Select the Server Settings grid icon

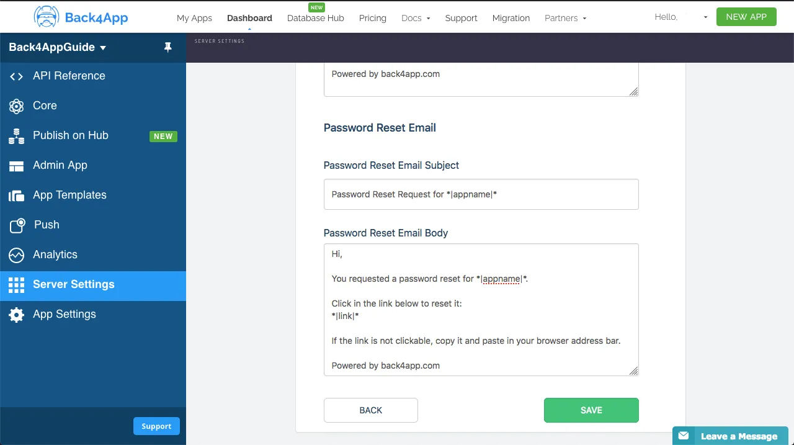[x=16, y=284]
